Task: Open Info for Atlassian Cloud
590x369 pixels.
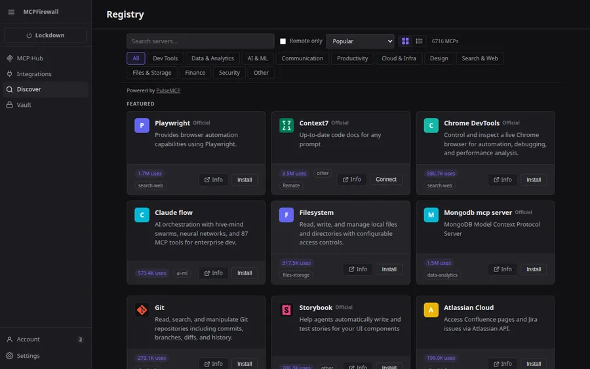Action: [503, 364]
